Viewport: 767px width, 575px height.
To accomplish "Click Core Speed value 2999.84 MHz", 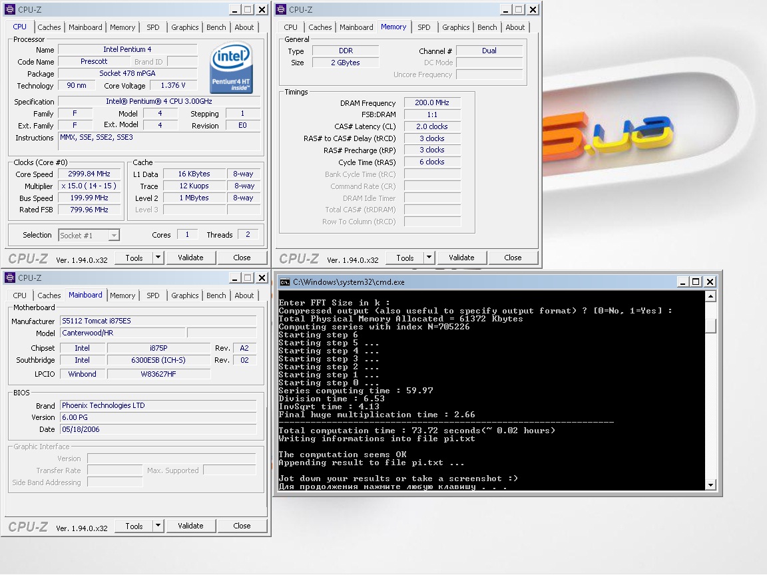I will pyautogui.click(x=89, y=174).
